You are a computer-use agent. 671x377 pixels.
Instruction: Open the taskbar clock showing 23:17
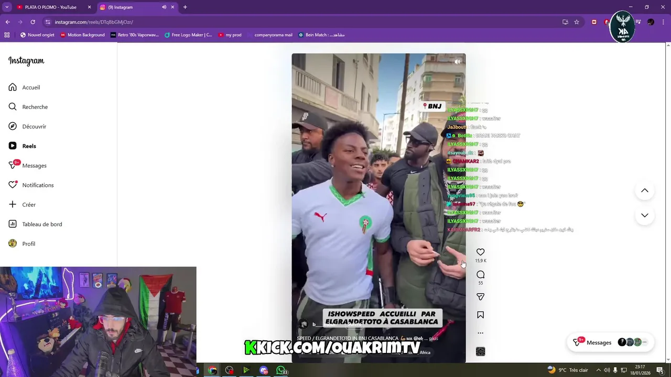[640, 370]
